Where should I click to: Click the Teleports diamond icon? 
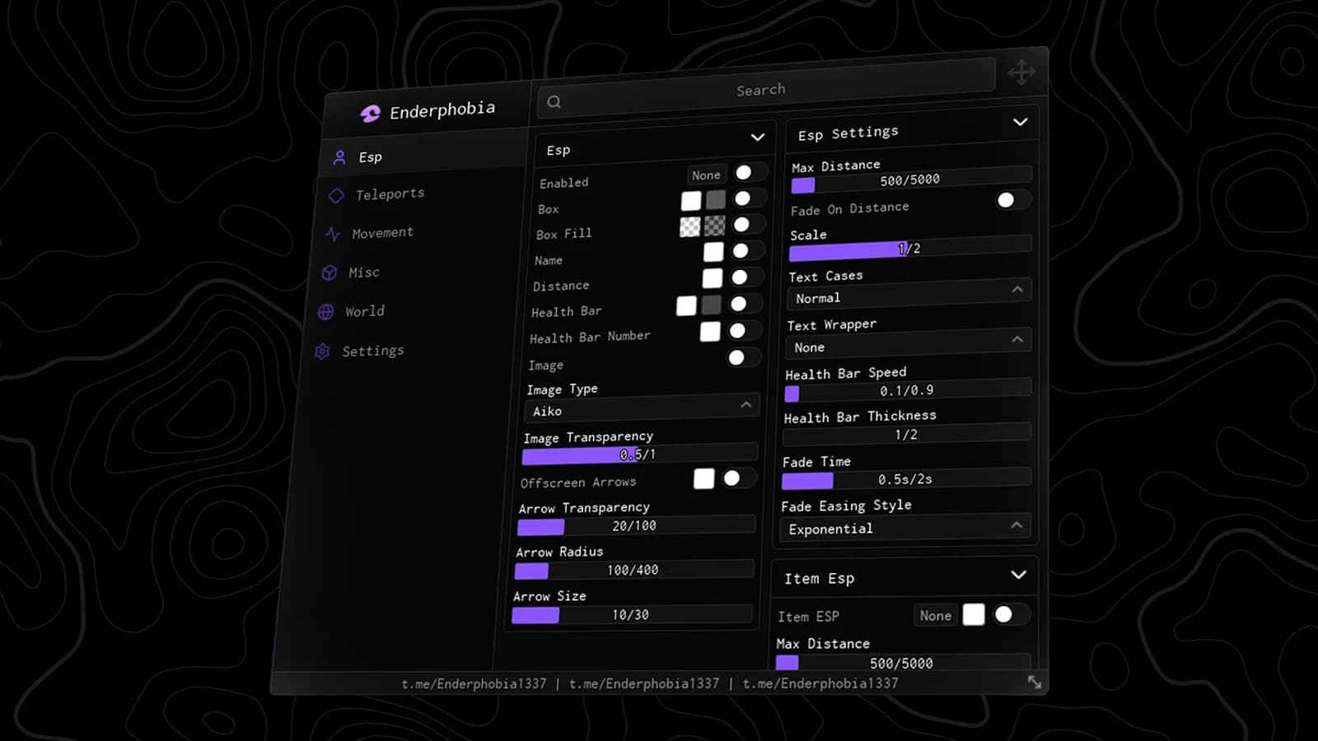(x=336, y=195)
